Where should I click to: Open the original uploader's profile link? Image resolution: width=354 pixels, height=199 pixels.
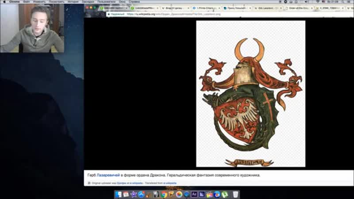click(130, 183)
